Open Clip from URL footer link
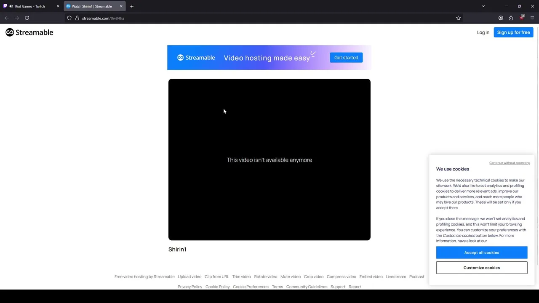This screenshot has height=303, width=539. pos(217,276)
